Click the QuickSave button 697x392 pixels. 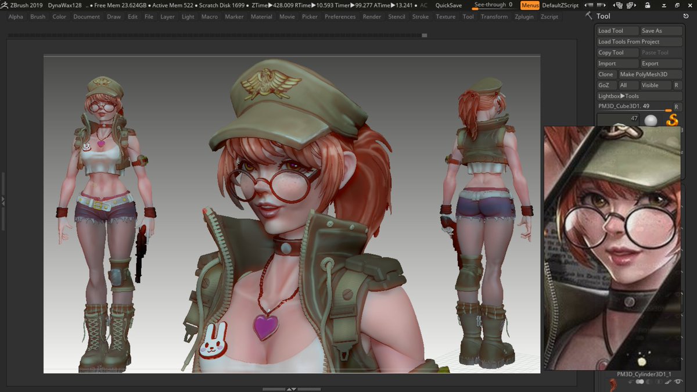click(x=449, y=5)
